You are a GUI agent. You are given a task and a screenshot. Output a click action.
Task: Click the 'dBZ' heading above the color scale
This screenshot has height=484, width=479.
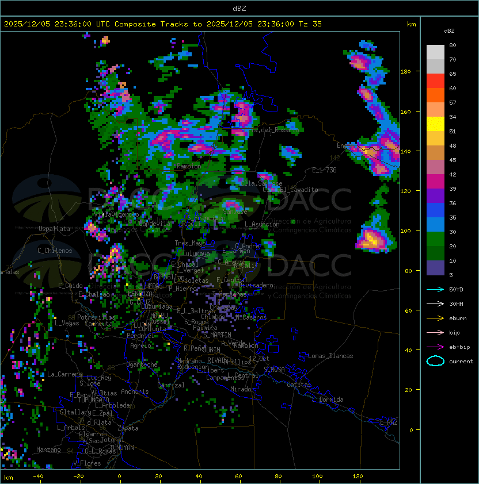449,31
